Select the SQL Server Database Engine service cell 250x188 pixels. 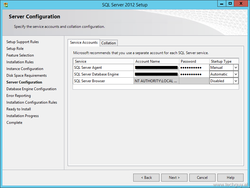[x=103, y=74]
